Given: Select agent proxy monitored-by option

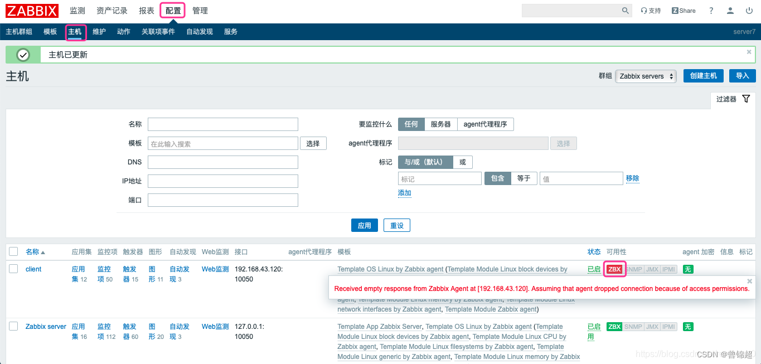Looking at the screenshot, I should point(485,124).
